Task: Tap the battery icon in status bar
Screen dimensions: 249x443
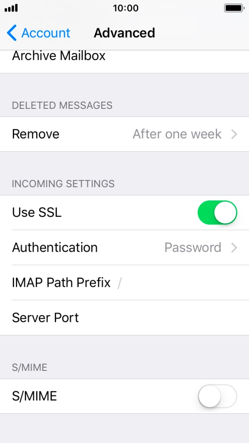Action: tap(234, 8)
